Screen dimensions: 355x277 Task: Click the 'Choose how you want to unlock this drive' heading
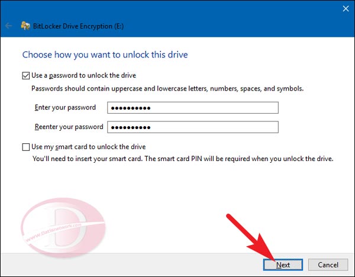pyautogui.click(x=105, y=55)
